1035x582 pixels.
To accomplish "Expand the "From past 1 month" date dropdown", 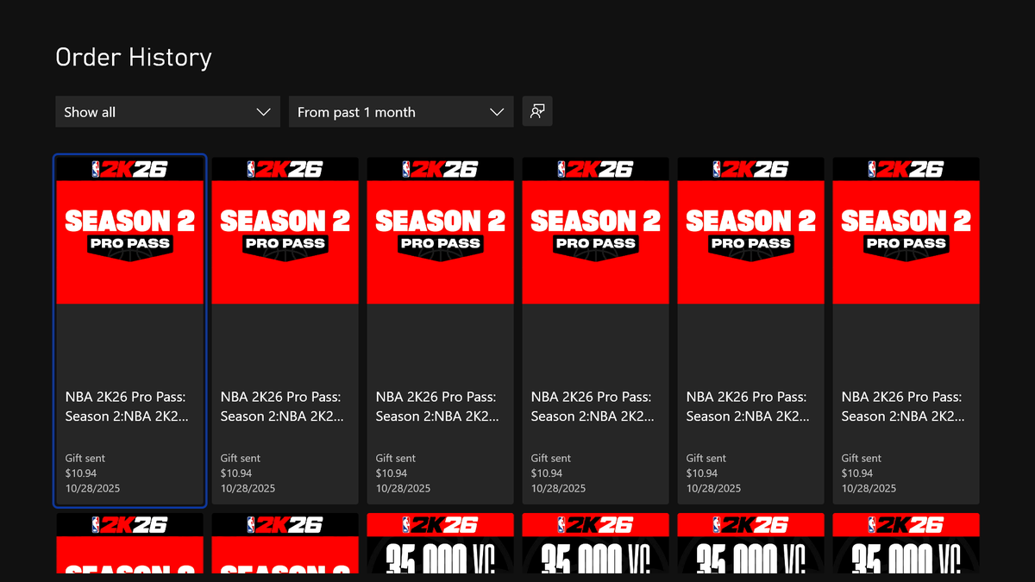I will [401, 112].
